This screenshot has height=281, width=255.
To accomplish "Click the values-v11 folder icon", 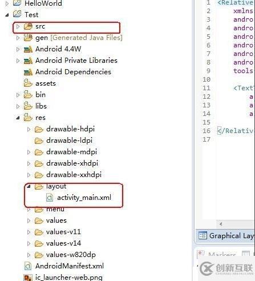I will [39, 232].
